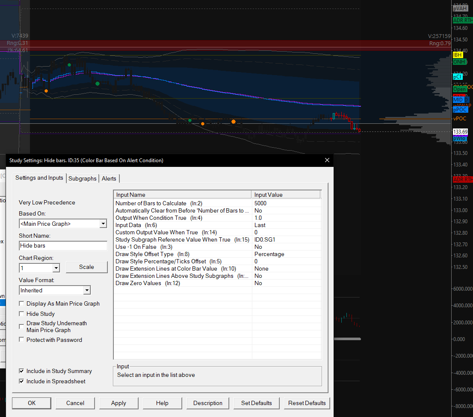
Task: Open the Alerts tab
Action: pyautogui.click(x=109, y=178)
